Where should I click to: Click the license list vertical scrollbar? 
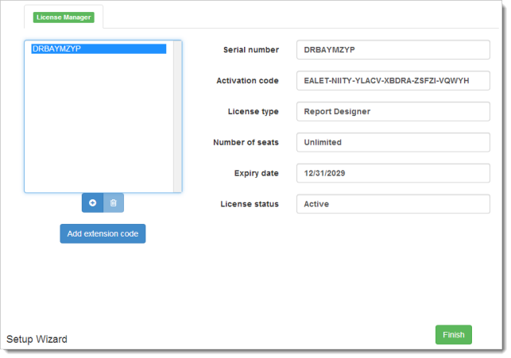pos(177,116)
